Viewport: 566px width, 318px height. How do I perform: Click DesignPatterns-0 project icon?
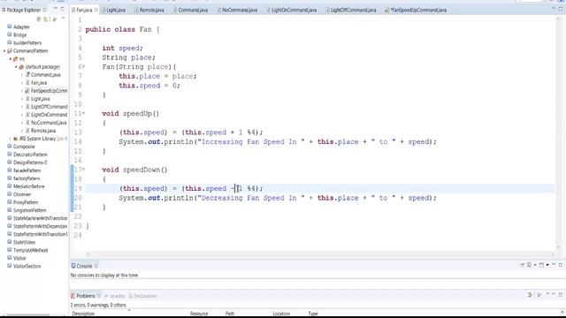coord(10,163)
